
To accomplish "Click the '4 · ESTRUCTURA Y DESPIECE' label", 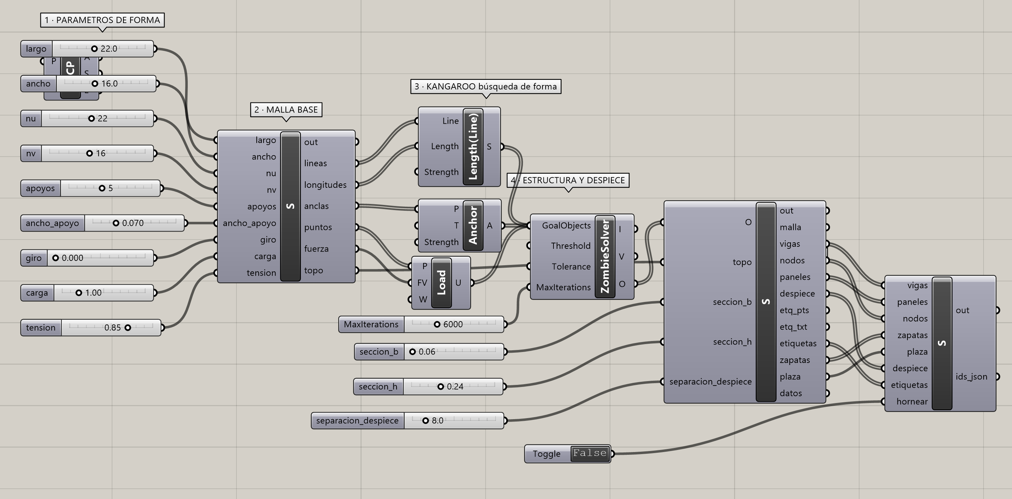I will pyautogui.click(x=568, y=180).
